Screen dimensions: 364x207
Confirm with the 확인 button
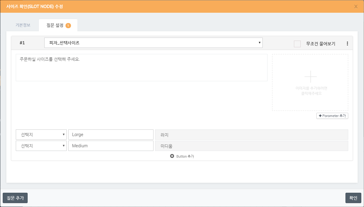coord(353,198)
